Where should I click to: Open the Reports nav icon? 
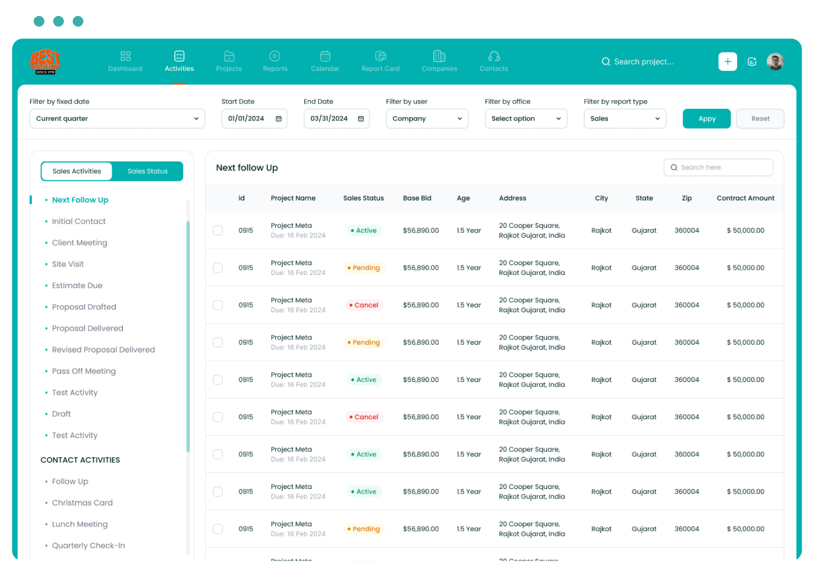(x=275, y=56)
